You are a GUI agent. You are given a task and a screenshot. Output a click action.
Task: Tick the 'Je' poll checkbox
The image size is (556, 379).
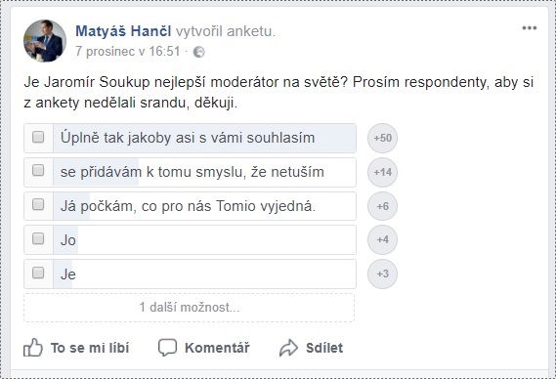pyautogui.click(x=38, y=273)
